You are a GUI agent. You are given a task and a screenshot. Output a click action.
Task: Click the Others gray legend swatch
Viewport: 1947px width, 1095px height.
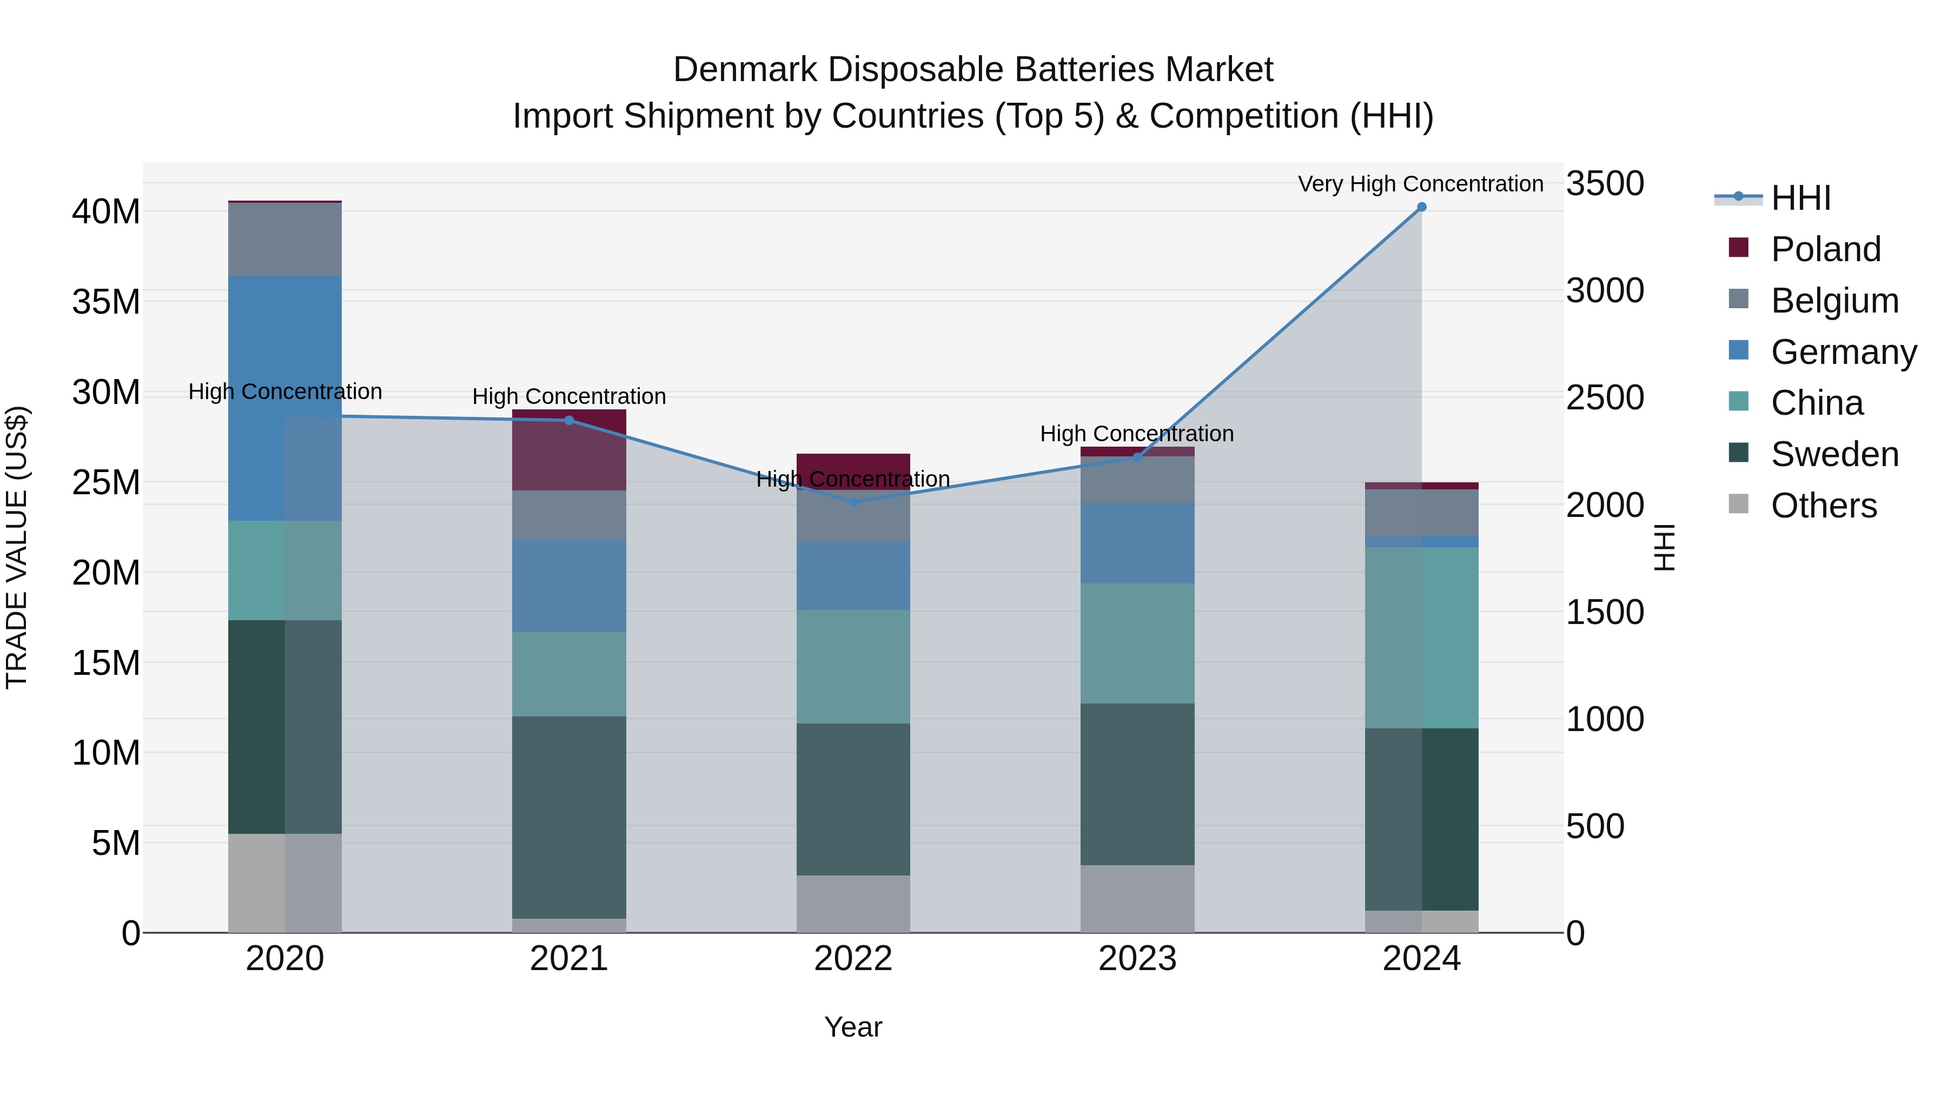click(x=1738, y=504)
